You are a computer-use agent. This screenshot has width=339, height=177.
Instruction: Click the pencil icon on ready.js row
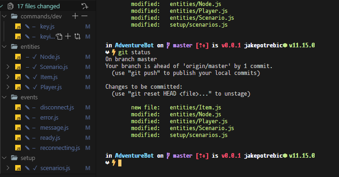pyautogui.click(x=27, y=137)
